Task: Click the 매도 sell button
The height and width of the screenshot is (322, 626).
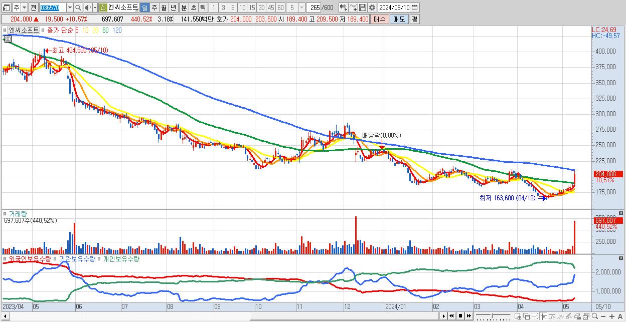Action: click(399, 19)
